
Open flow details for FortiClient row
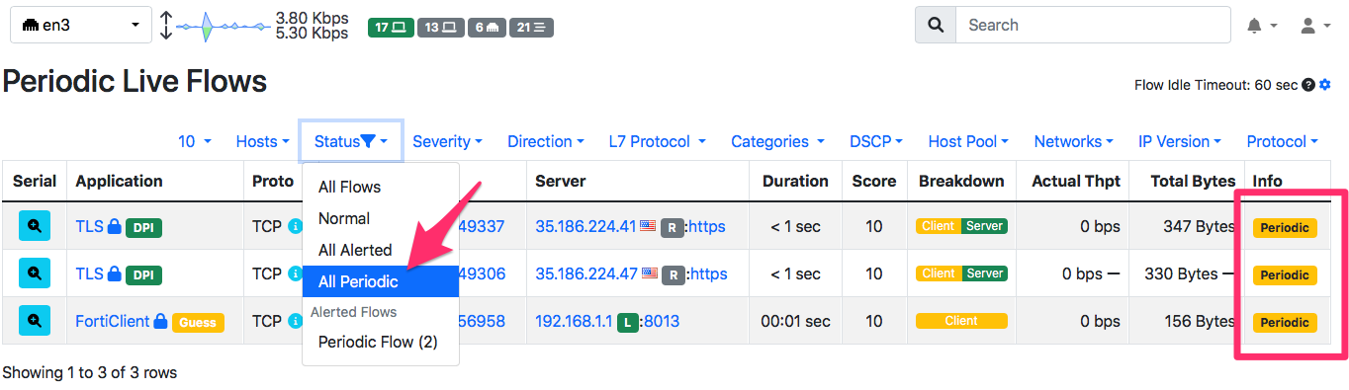35,321
